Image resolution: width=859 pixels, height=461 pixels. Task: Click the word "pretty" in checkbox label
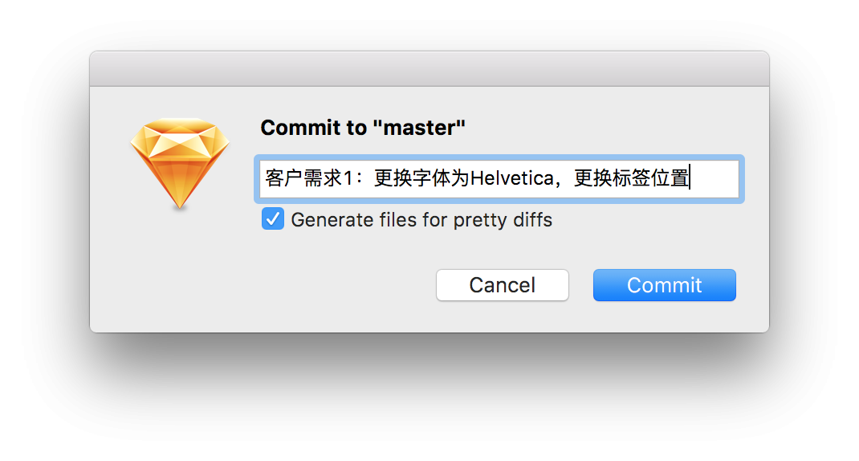click(x=480, y=221)
